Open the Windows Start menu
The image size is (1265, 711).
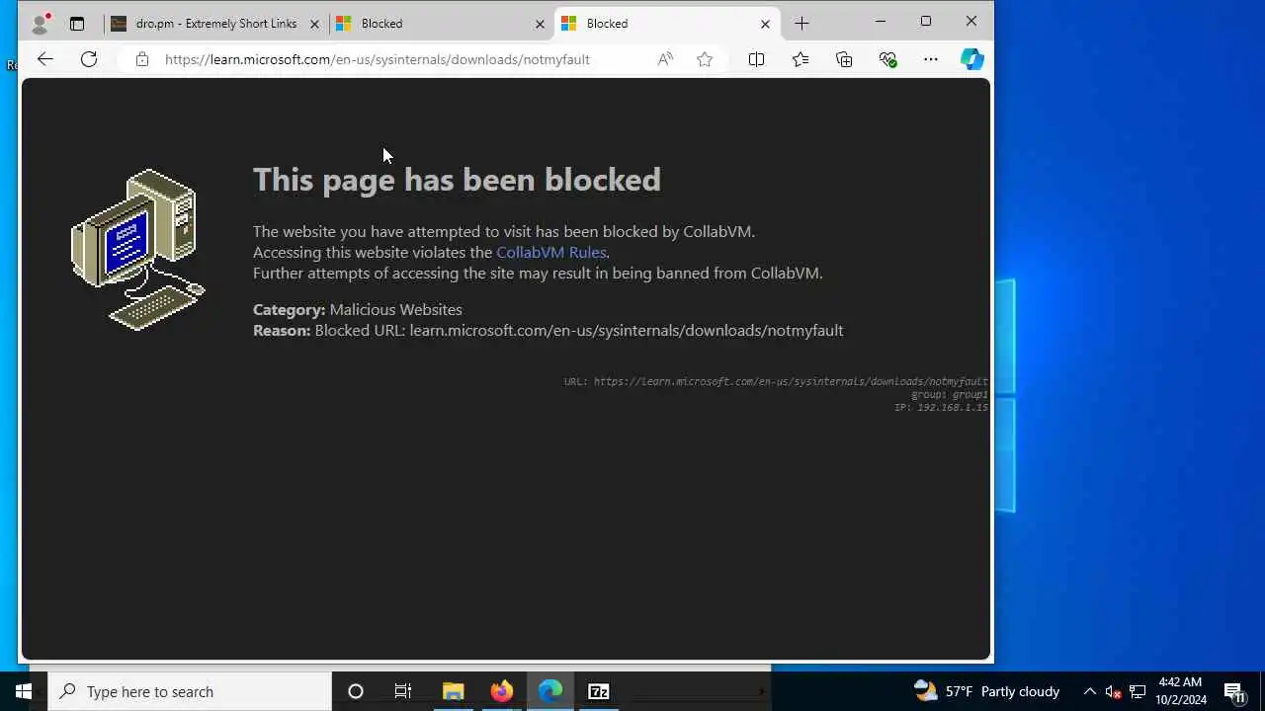click(24, 691)
